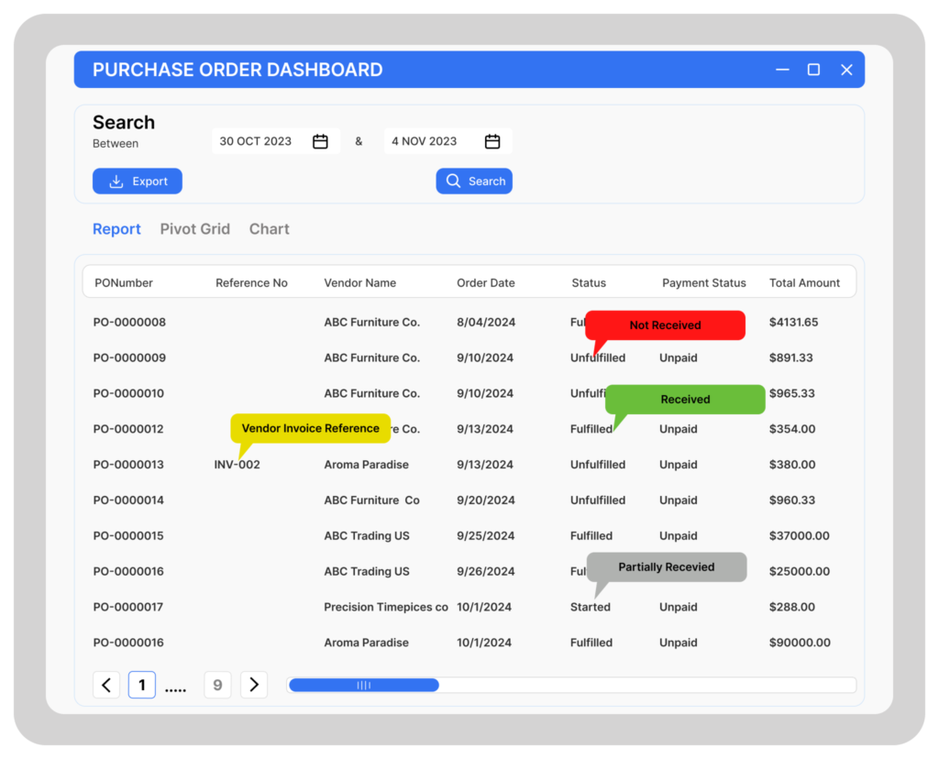
Task: Select row PO-0000010
Action: pos(469,393)
